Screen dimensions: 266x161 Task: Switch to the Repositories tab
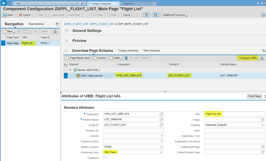[36, 24]
